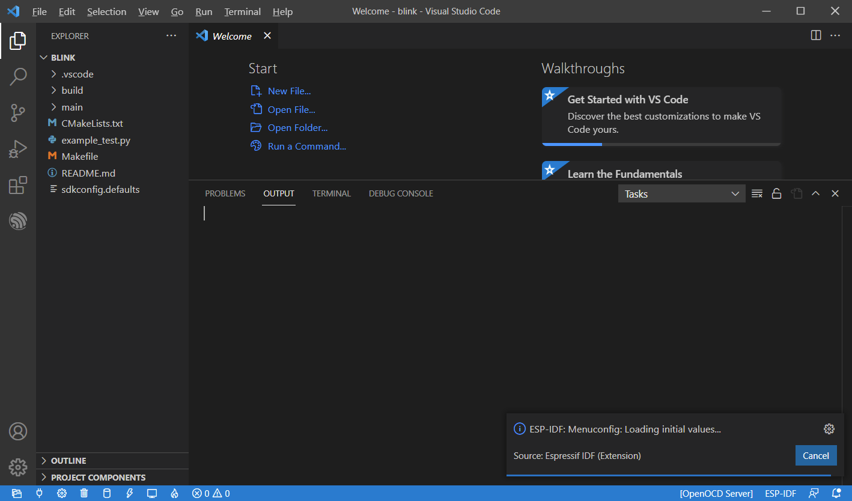Open the Tasks output channel dropdown

[681, 193]
